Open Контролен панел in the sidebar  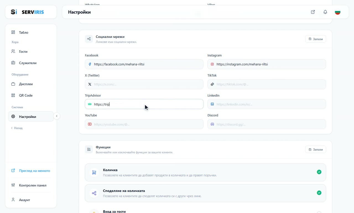pyautogui.click(x=31, y=185)
